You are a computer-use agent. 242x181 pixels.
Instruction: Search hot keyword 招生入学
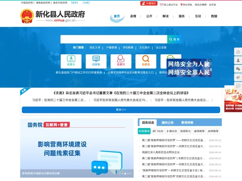tap(95, 48)
